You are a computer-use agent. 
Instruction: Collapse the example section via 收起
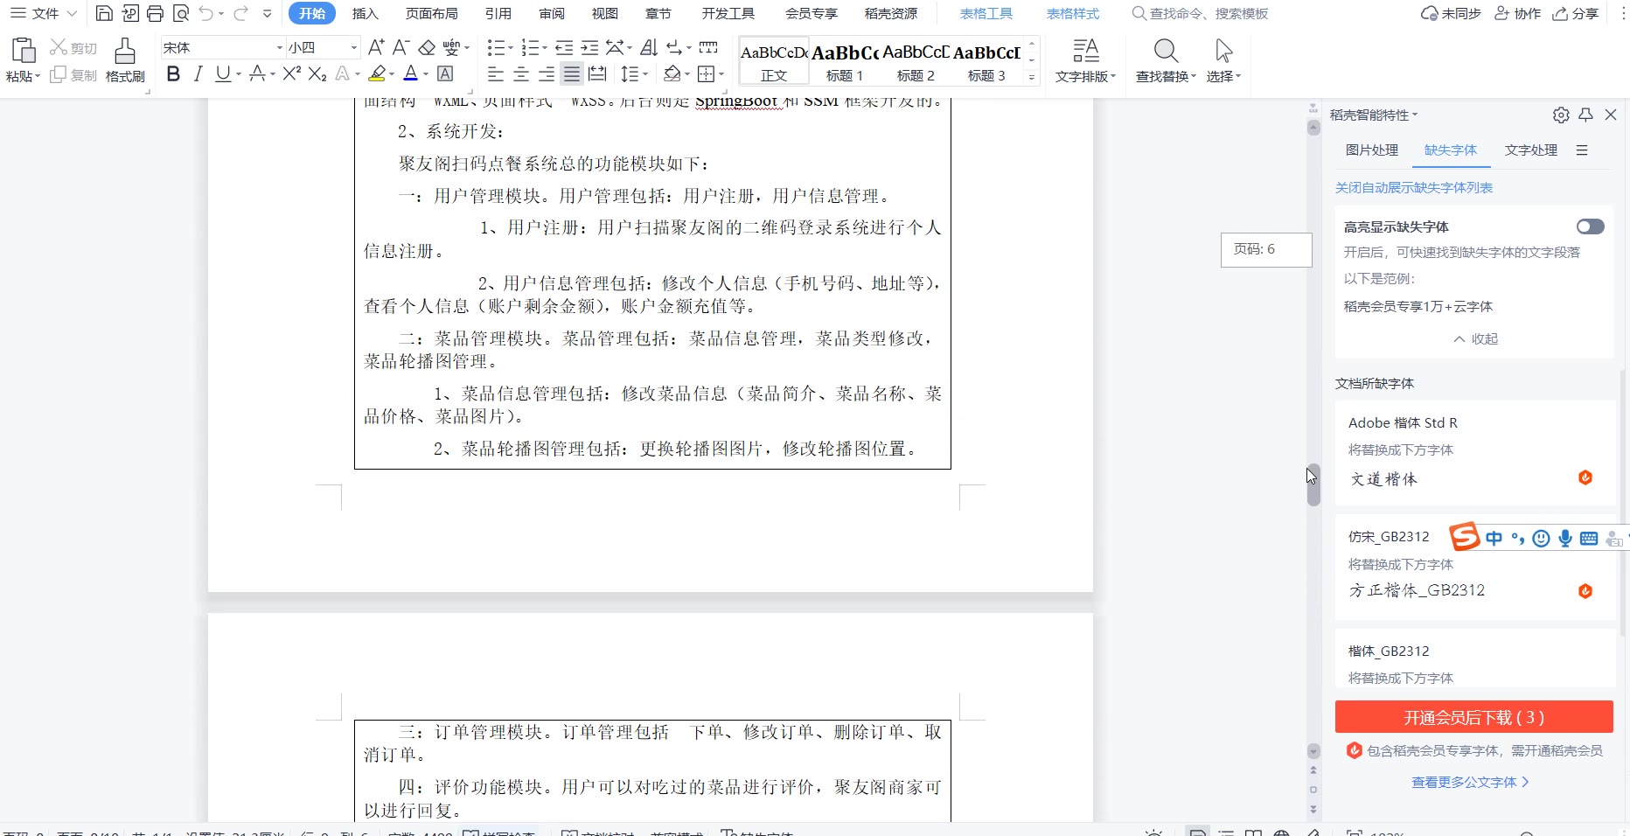1476,338
